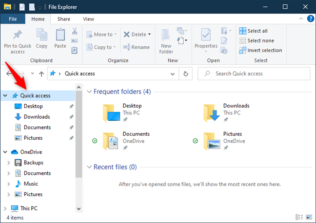The height and width of the screenshot is (223, 316).
Task: Collapse the OneDrive tree node
Action: pos(5,152)
